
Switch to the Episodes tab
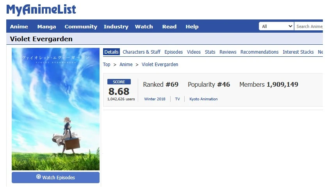pyautogui.click(x=173, y=52)
